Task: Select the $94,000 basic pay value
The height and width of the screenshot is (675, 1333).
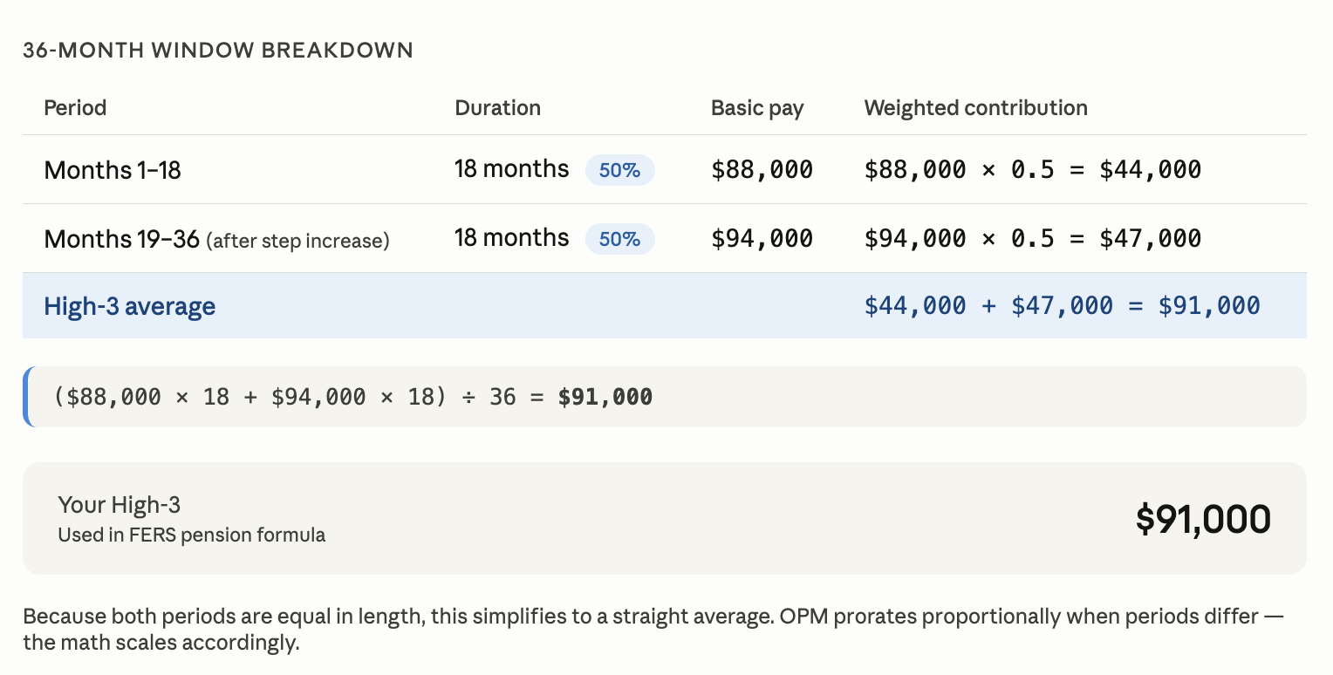Action: [x=762, y=239]
